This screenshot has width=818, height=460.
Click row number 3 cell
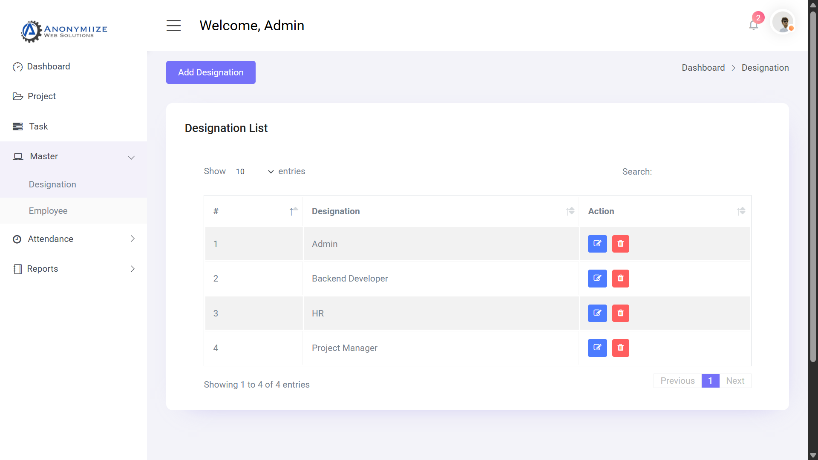click(x=254, y=313)
